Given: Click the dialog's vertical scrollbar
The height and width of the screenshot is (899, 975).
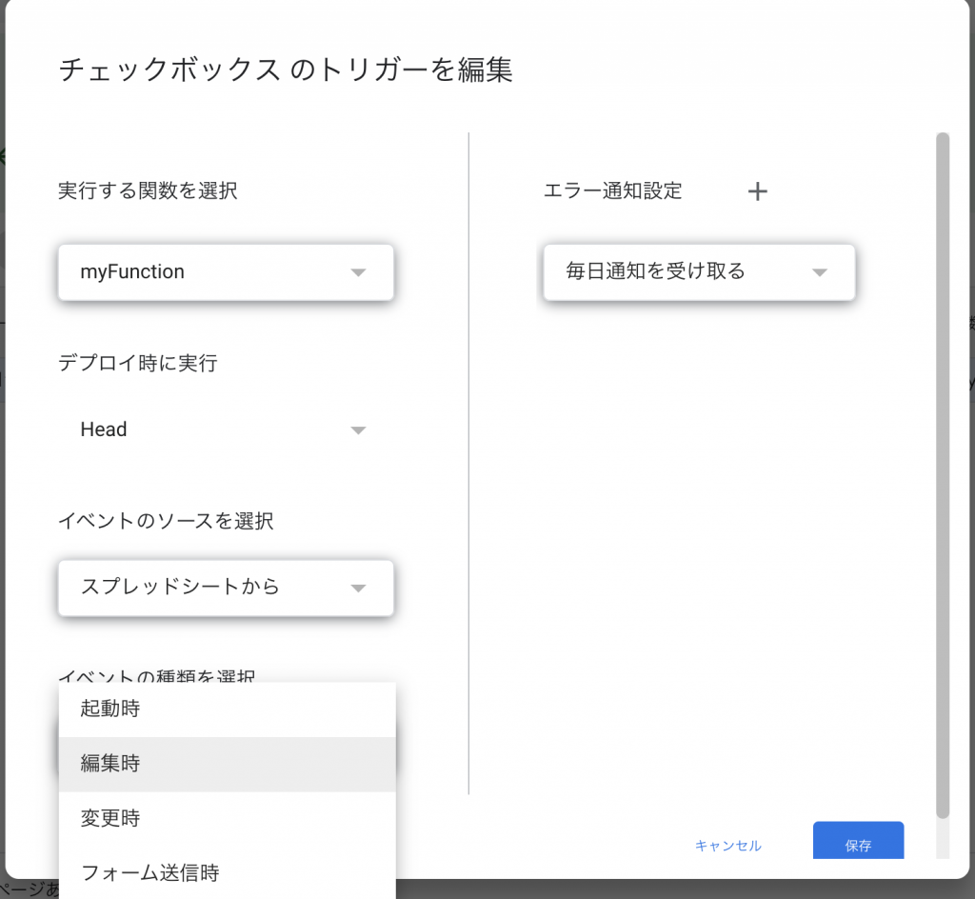Looking at the screenshot, I should [943, 475].
